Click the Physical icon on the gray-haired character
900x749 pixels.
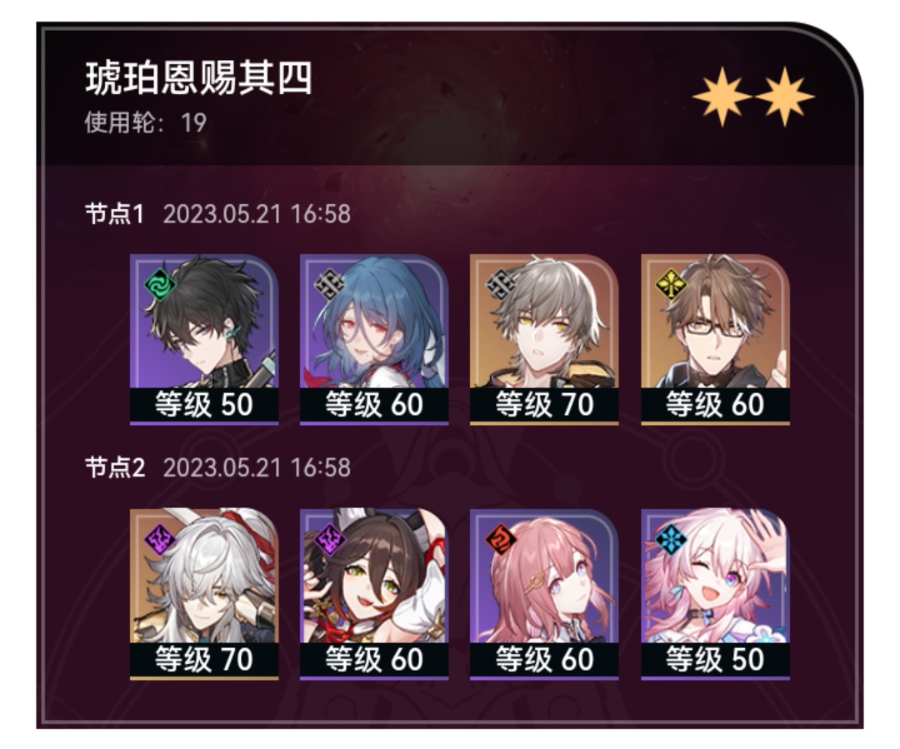500,285
